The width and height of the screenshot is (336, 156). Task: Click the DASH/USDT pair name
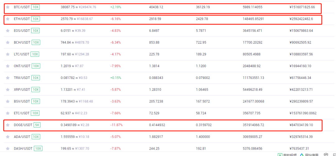click(23, 148)
